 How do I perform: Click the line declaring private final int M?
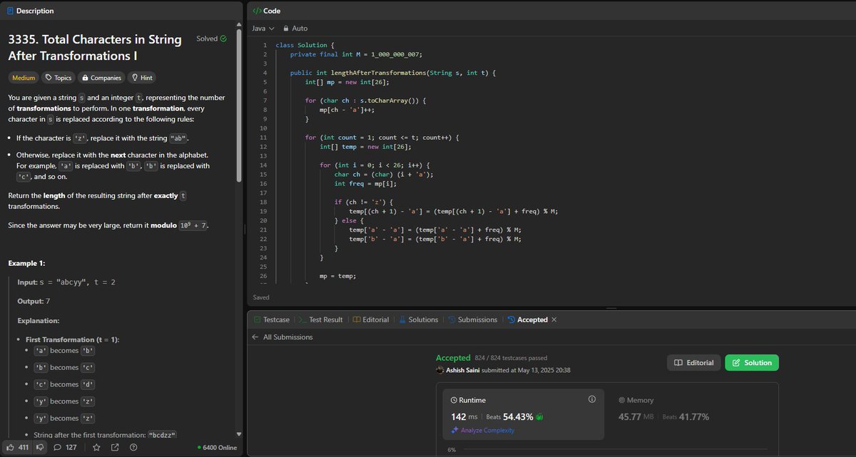coord(356,54)
